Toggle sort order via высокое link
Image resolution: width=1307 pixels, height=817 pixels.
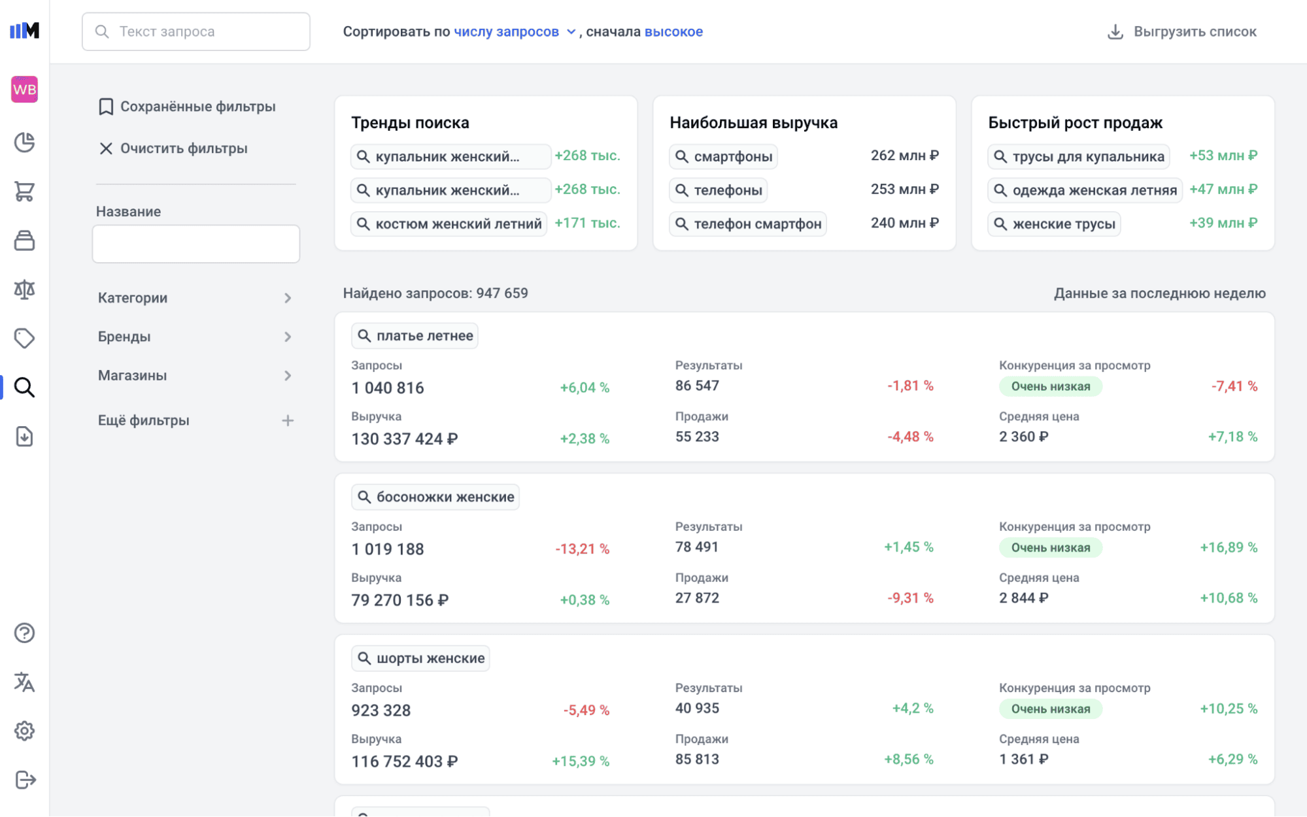click(673, 31)
